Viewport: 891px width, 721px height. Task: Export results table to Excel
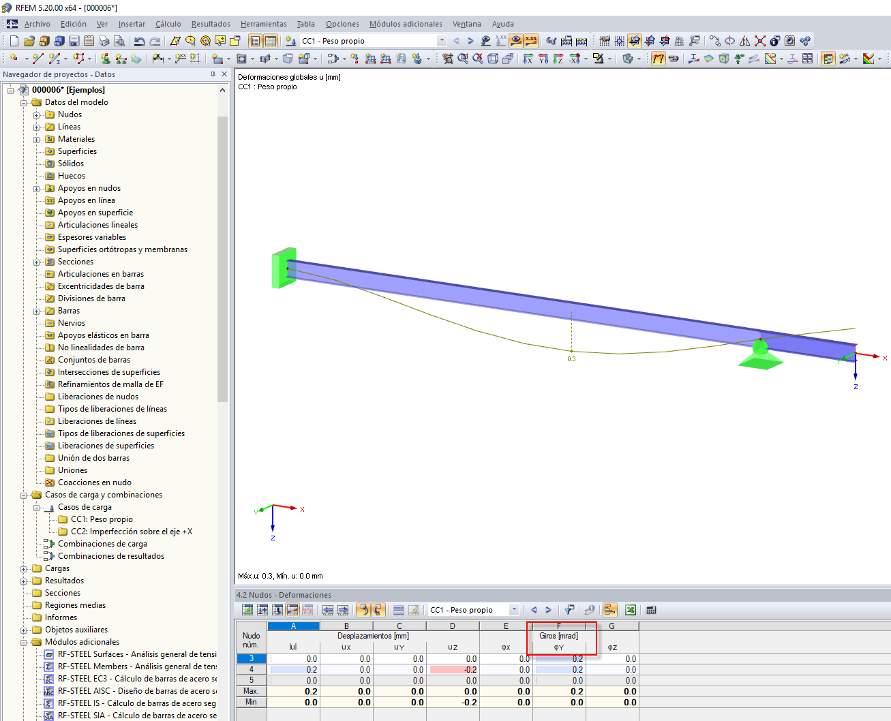pyautogui.click(x=631, y=610)
